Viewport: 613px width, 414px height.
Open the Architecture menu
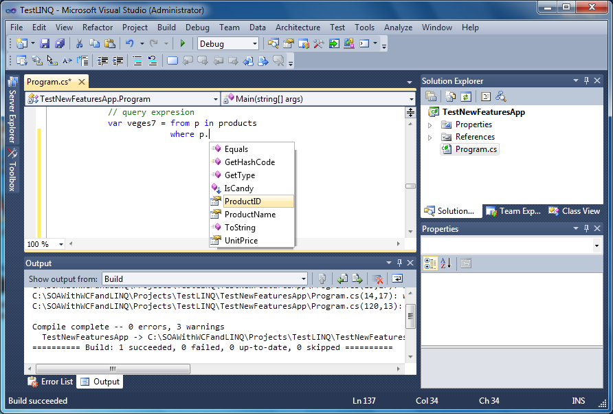pyautogui.click(x=298, y=28)
